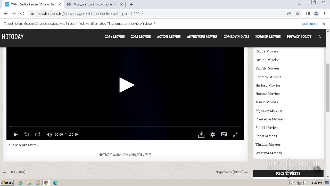The width and height of the screenshot is (330, 186).
Task: Open Chrome profile avatar
Action: (316, 13)
